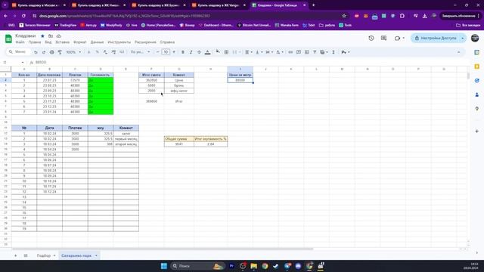Star the Кладовки document
This screenshot has height=272, width=484.
(x=42, y=36)
